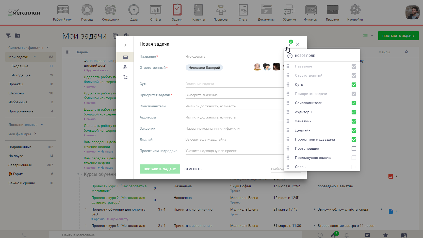Screen dimensions: 423x238
Task: Open the Процессы section
Action: (221, 13)
